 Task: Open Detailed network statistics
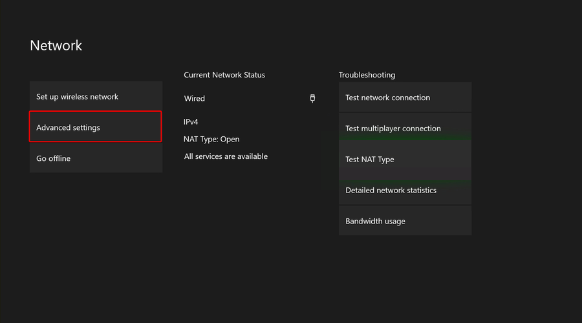[x=405, y=190]
